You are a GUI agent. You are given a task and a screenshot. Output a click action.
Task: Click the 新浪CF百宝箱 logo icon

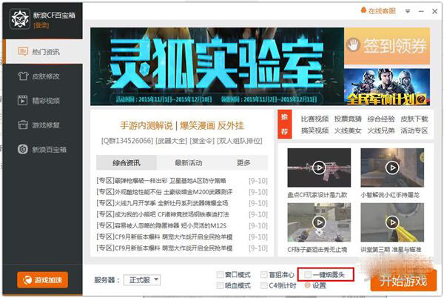(x=18, y=18)
